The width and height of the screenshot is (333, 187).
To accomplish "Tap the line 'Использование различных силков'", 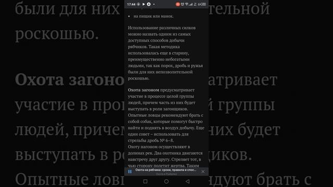I will pos(162,28).
